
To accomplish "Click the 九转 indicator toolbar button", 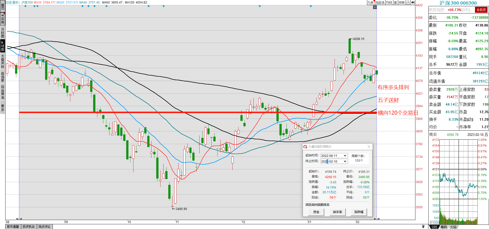I will (x=370, y=2).
